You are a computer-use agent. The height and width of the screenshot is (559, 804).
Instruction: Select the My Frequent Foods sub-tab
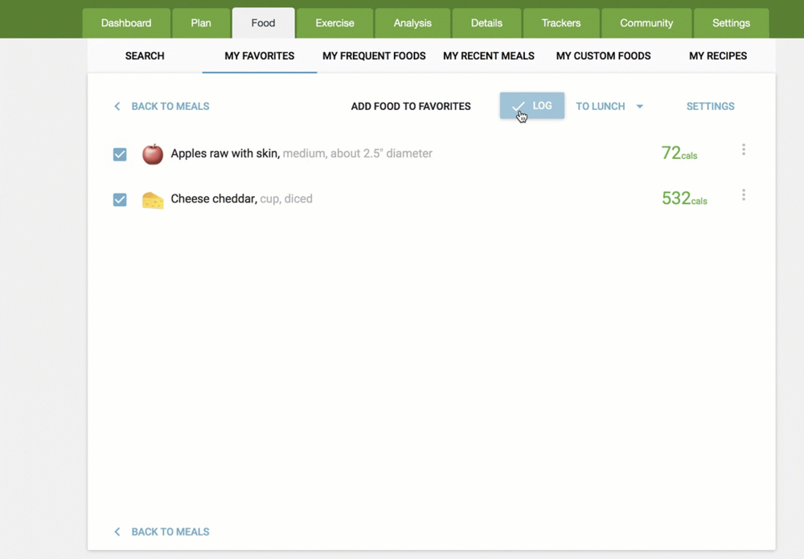(374, 56)
